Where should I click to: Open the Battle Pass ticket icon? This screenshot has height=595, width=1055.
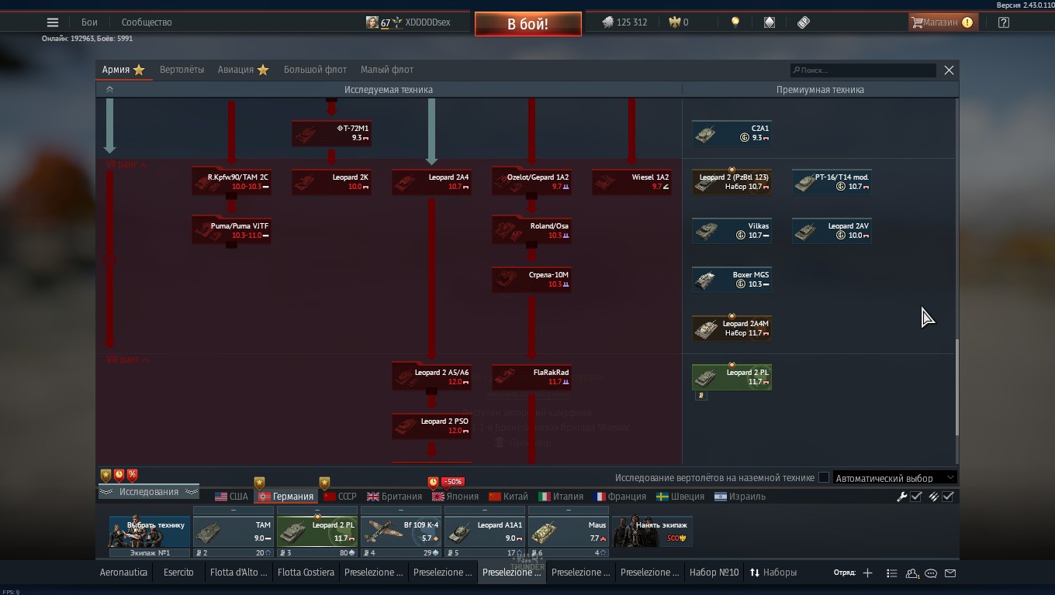pos(804,22)
